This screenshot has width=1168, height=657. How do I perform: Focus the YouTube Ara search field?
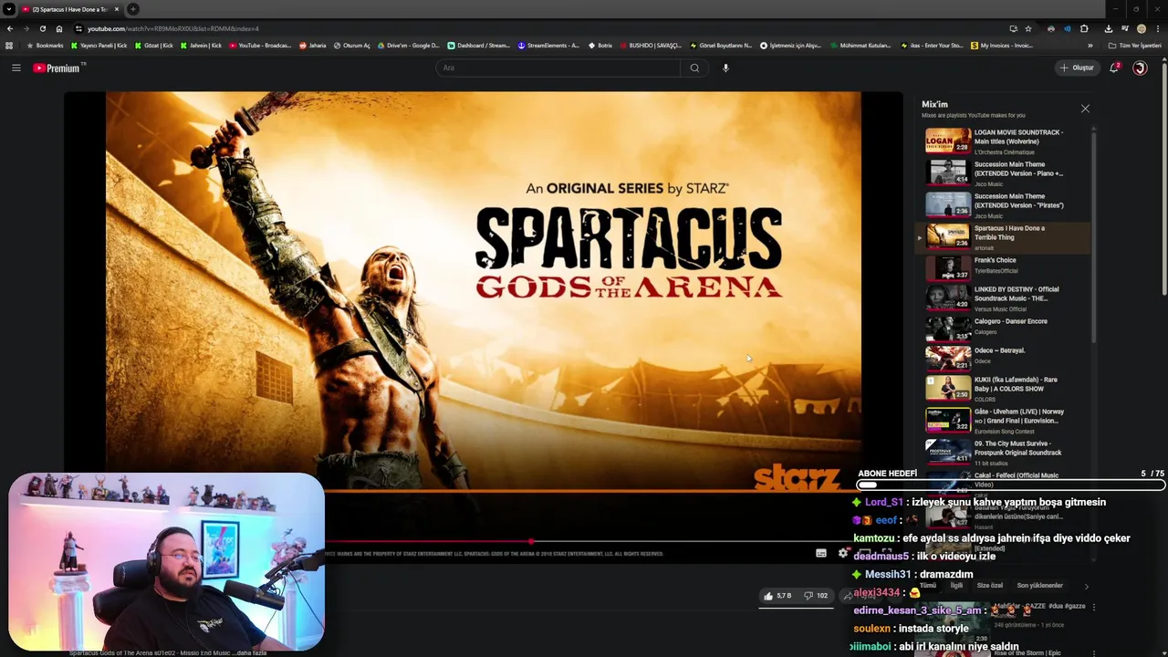click(x=558, y=68)
